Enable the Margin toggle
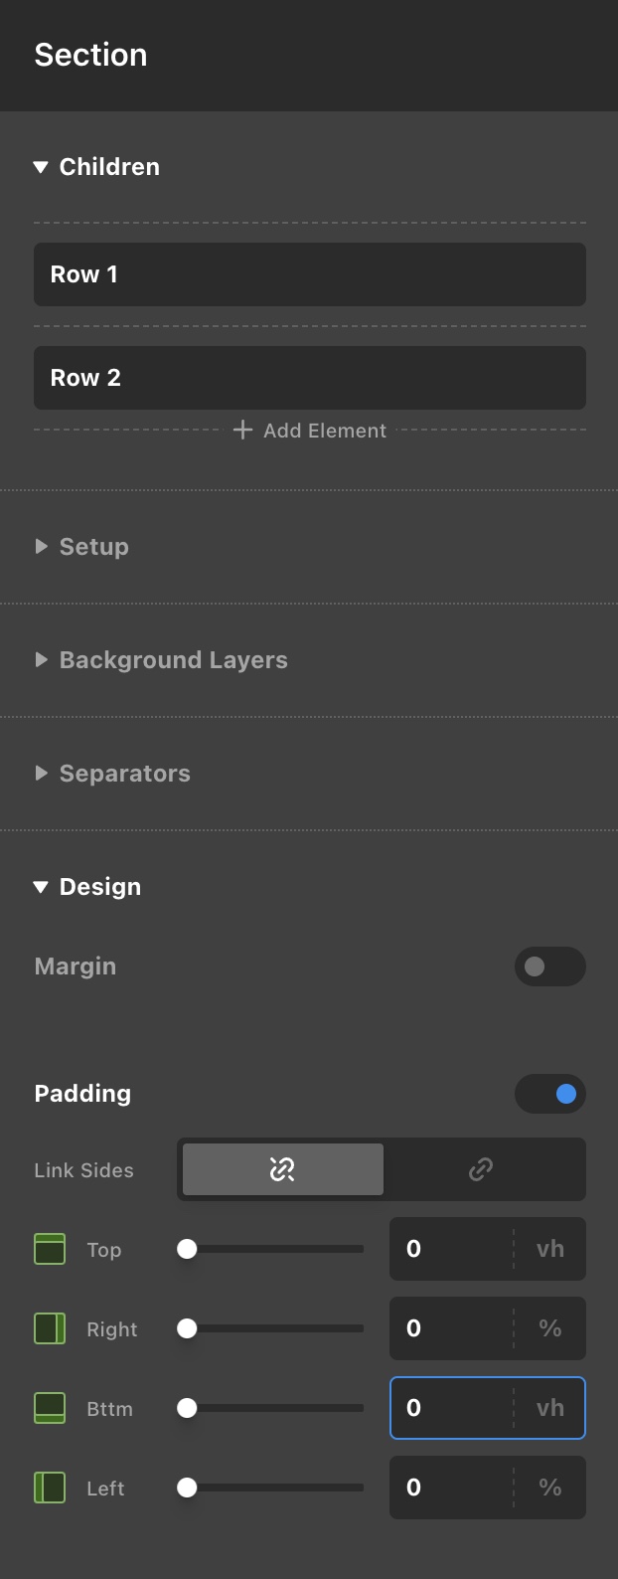The width and height of the screenshot is (618, 1579). (549, 966)
